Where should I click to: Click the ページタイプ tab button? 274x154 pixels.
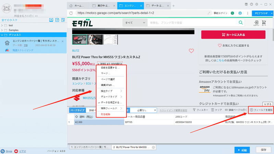77,110
